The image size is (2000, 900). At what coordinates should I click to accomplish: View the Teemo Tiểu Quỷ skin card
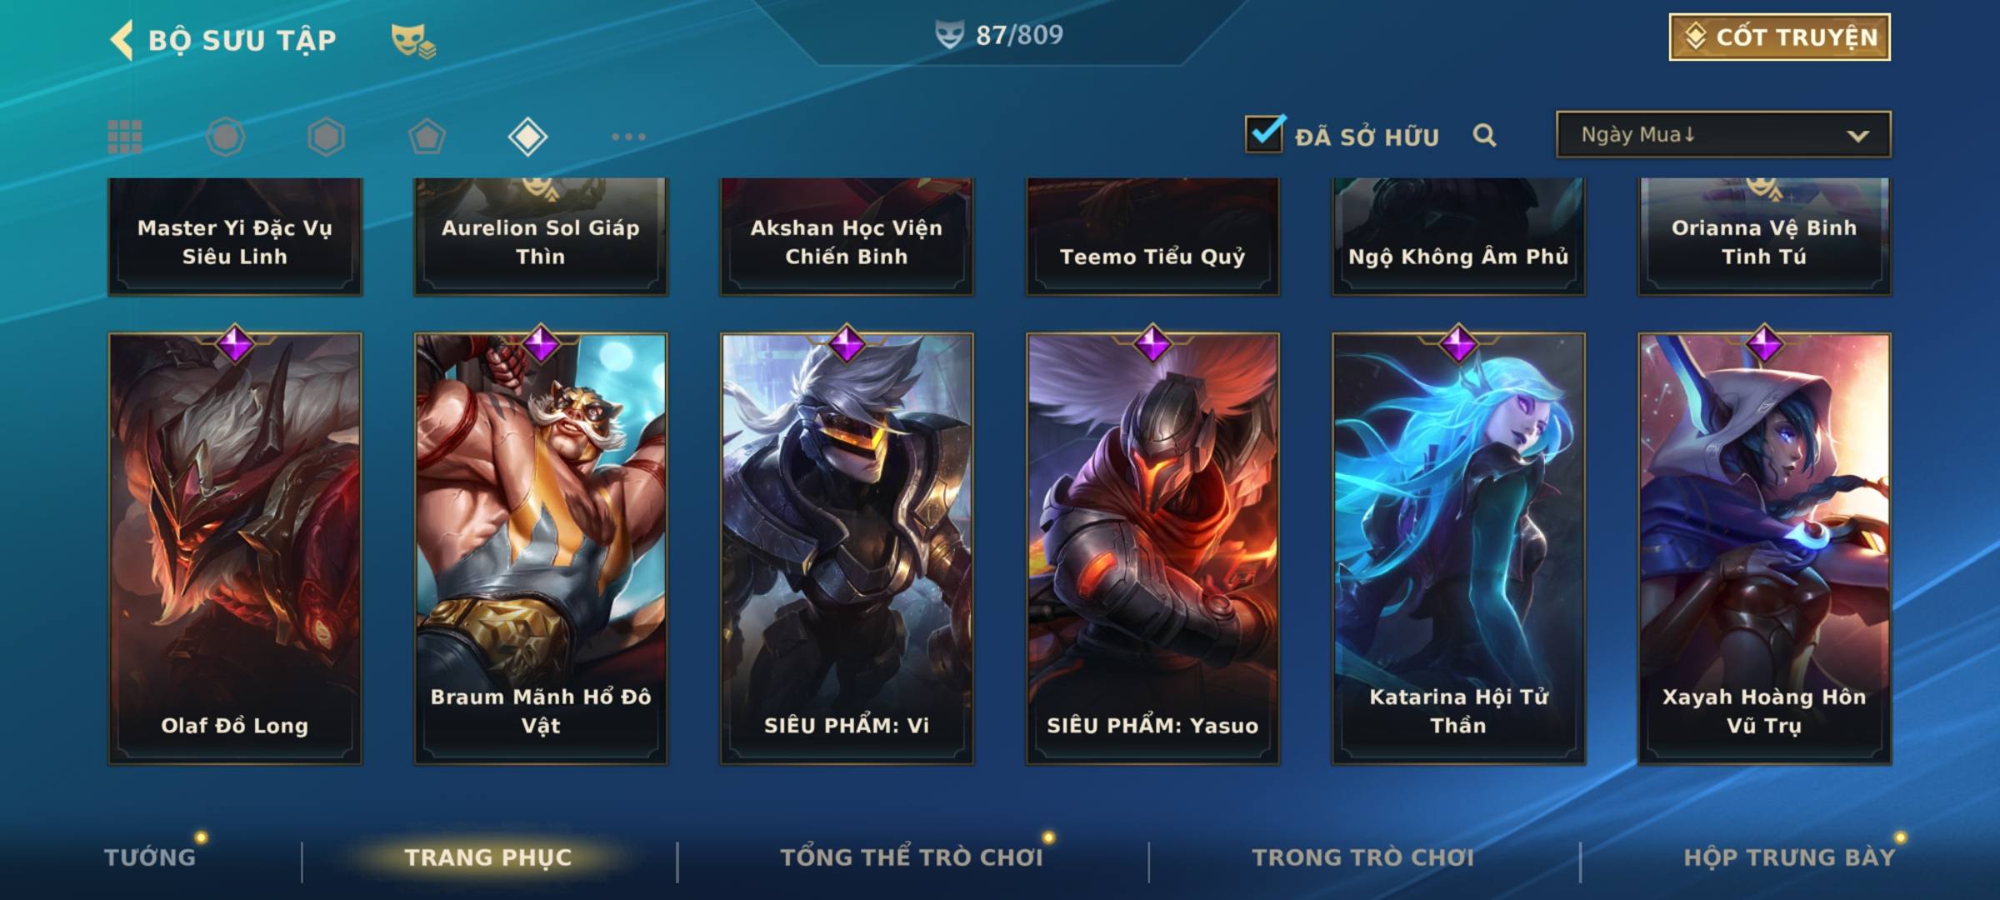1152,237
